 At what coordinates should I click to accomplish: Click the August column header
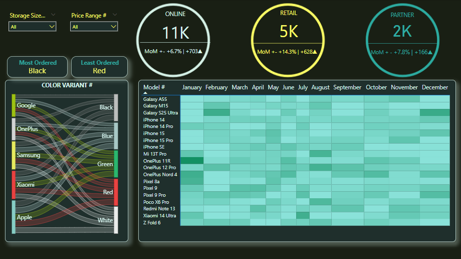(321, 87)
